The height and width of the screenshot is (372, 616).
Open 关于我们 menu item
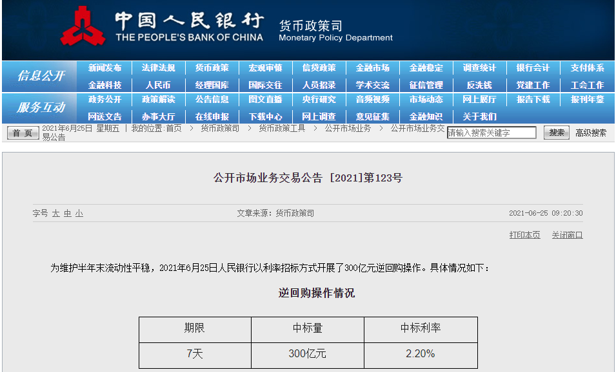(x=479, y=117)
